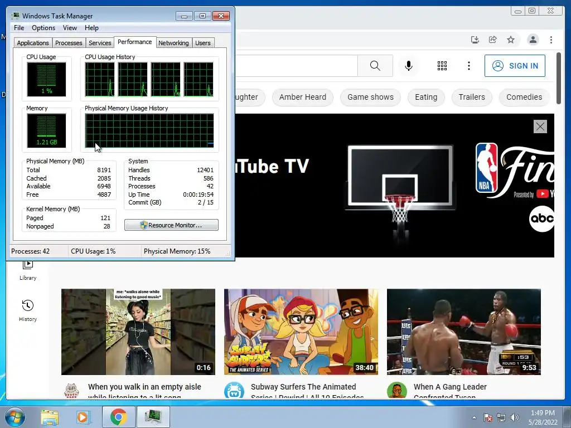Viewport: 571px width, 428px height.
Task: Open the empty aisle video thumbnail
Action: pos(138,332)
